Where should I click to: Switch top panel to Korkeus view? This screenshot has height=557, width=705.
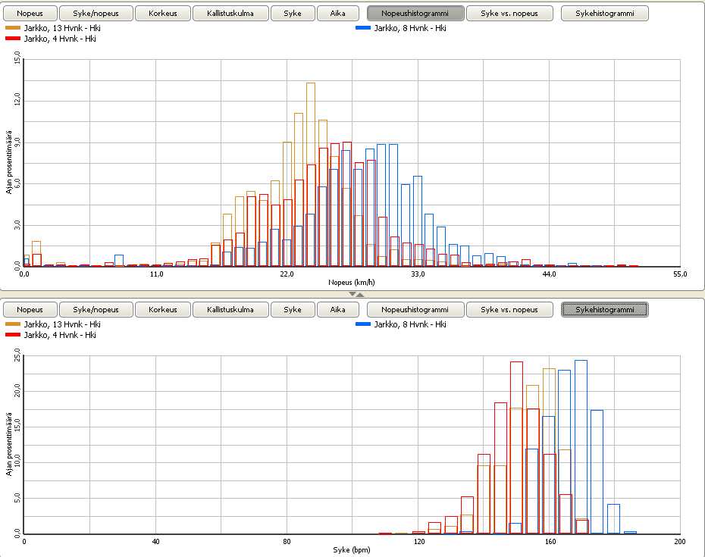pyautogui.click(x=163, y=13)
